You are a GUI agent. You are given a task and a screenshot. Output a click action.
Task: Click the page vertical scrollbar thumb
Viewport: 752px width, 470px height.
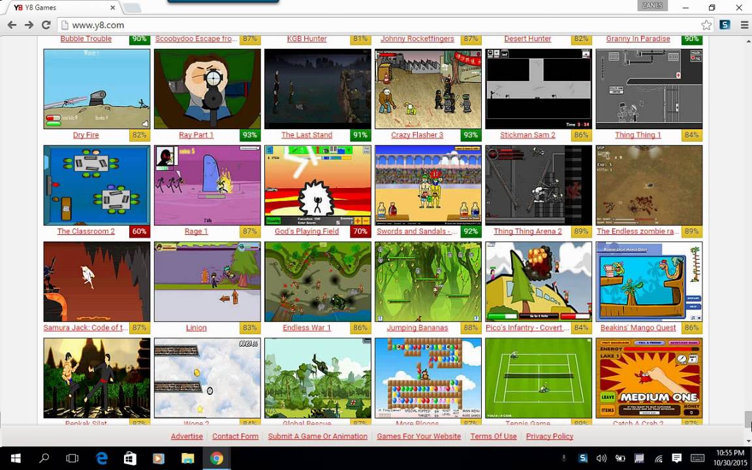point(747,418)
